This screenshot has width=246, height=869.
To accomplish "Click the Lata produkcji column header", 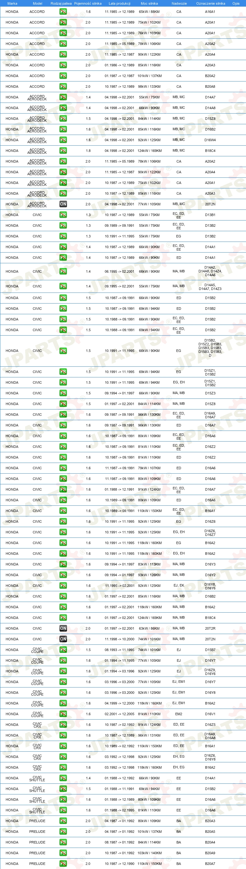I will 120,3.
